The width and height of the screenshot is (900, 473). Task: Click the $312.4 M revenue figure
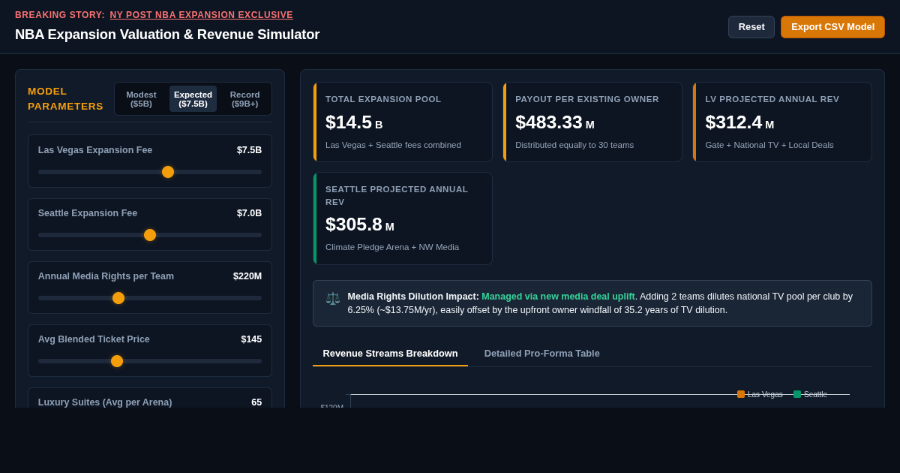(739, 122)
